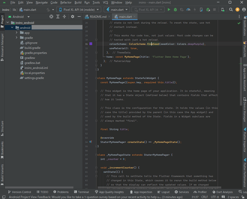Toggle the Structure tool window
Screen dimensions: 247x199
pyautogui.click(x=2, y=126)
